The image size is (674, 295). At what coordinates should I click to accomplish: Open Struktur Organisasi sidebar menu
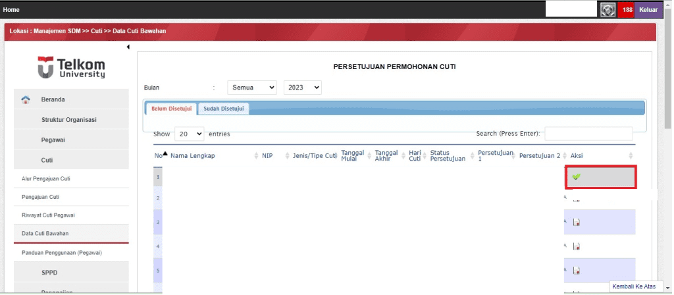coord(71,120)
